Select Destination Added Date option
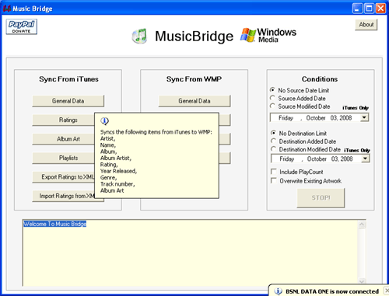The height and width of the screenshot is (296, 389). coord(303,141)
